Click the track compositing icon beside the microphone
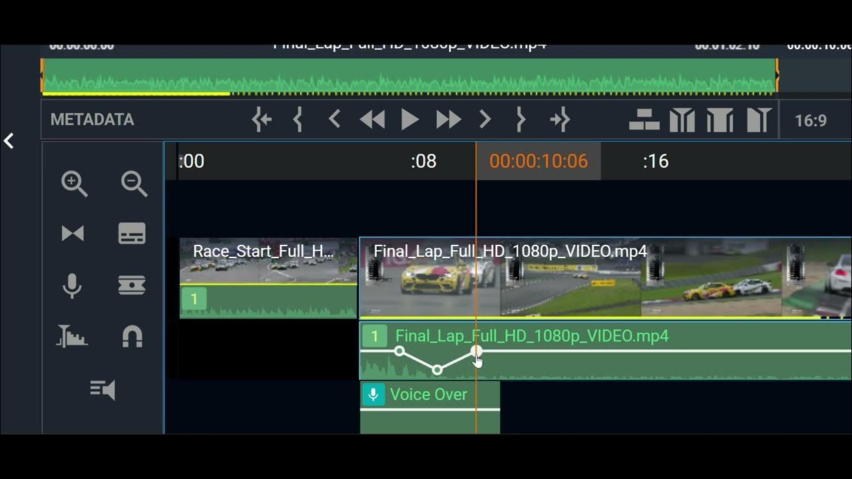Viewport: 852px width, 479px height. (x=132, y=285)
